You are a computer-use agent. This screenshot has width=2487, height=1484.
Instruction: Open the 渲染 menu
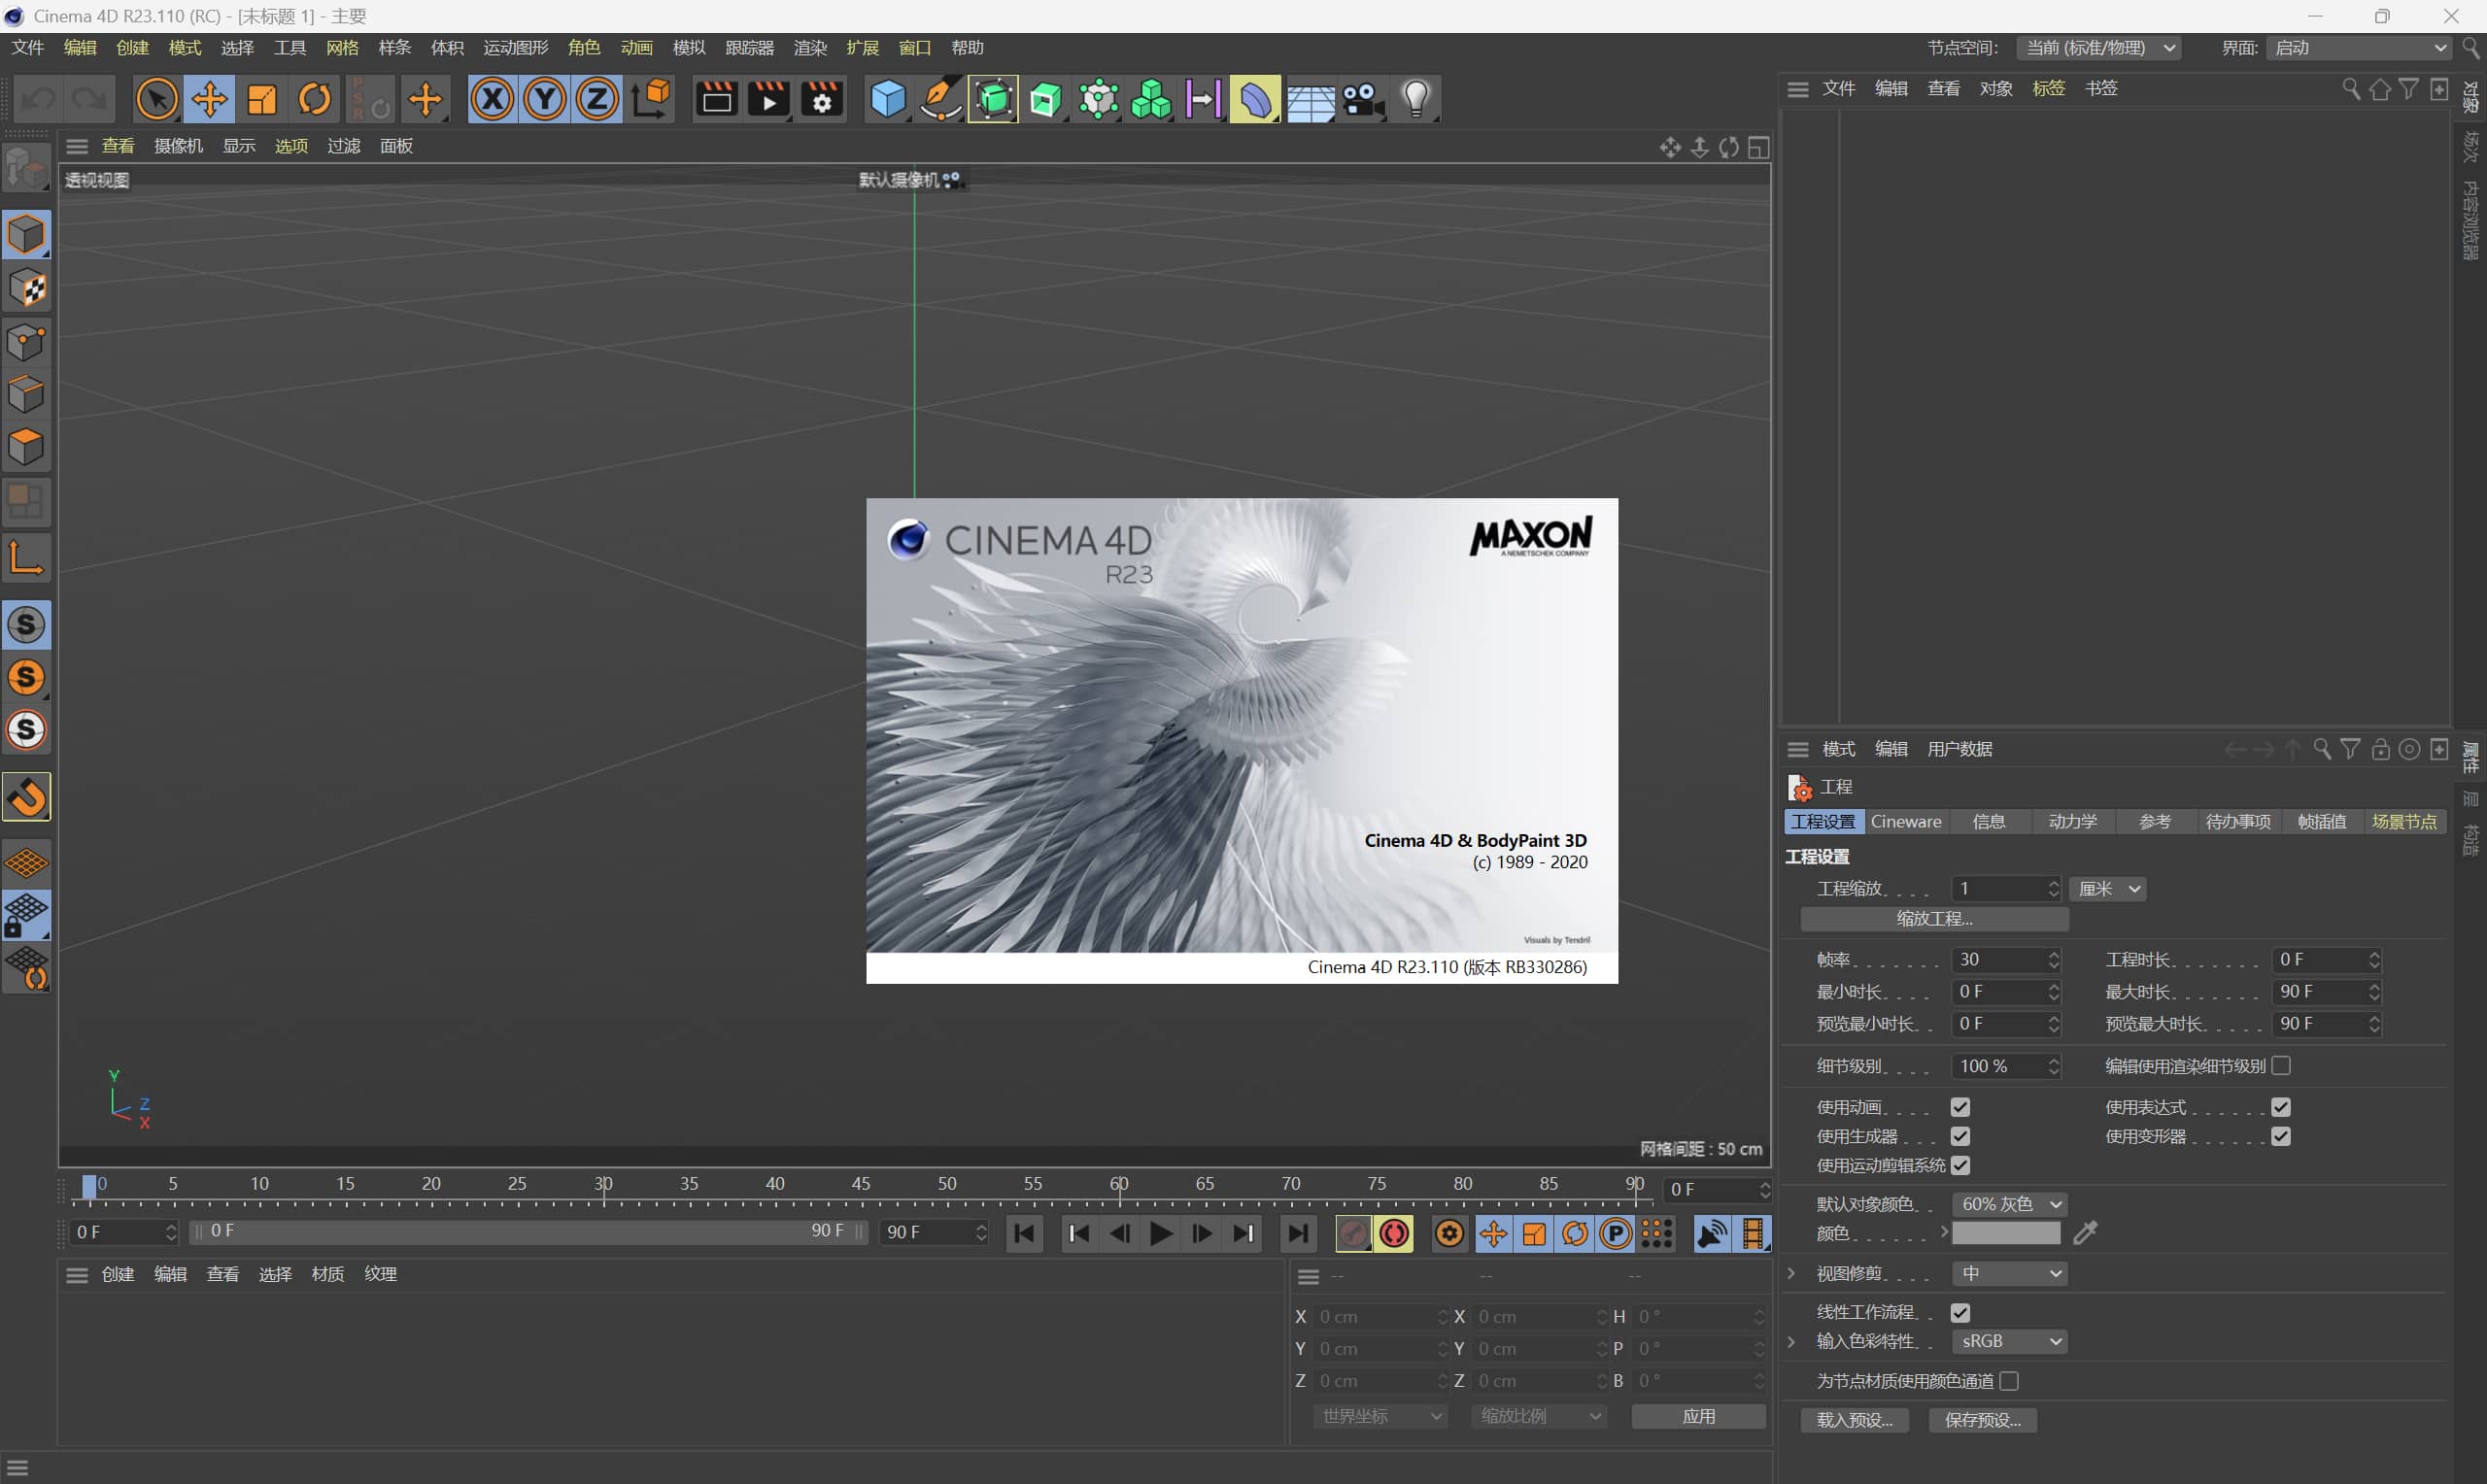pos(810,48)
